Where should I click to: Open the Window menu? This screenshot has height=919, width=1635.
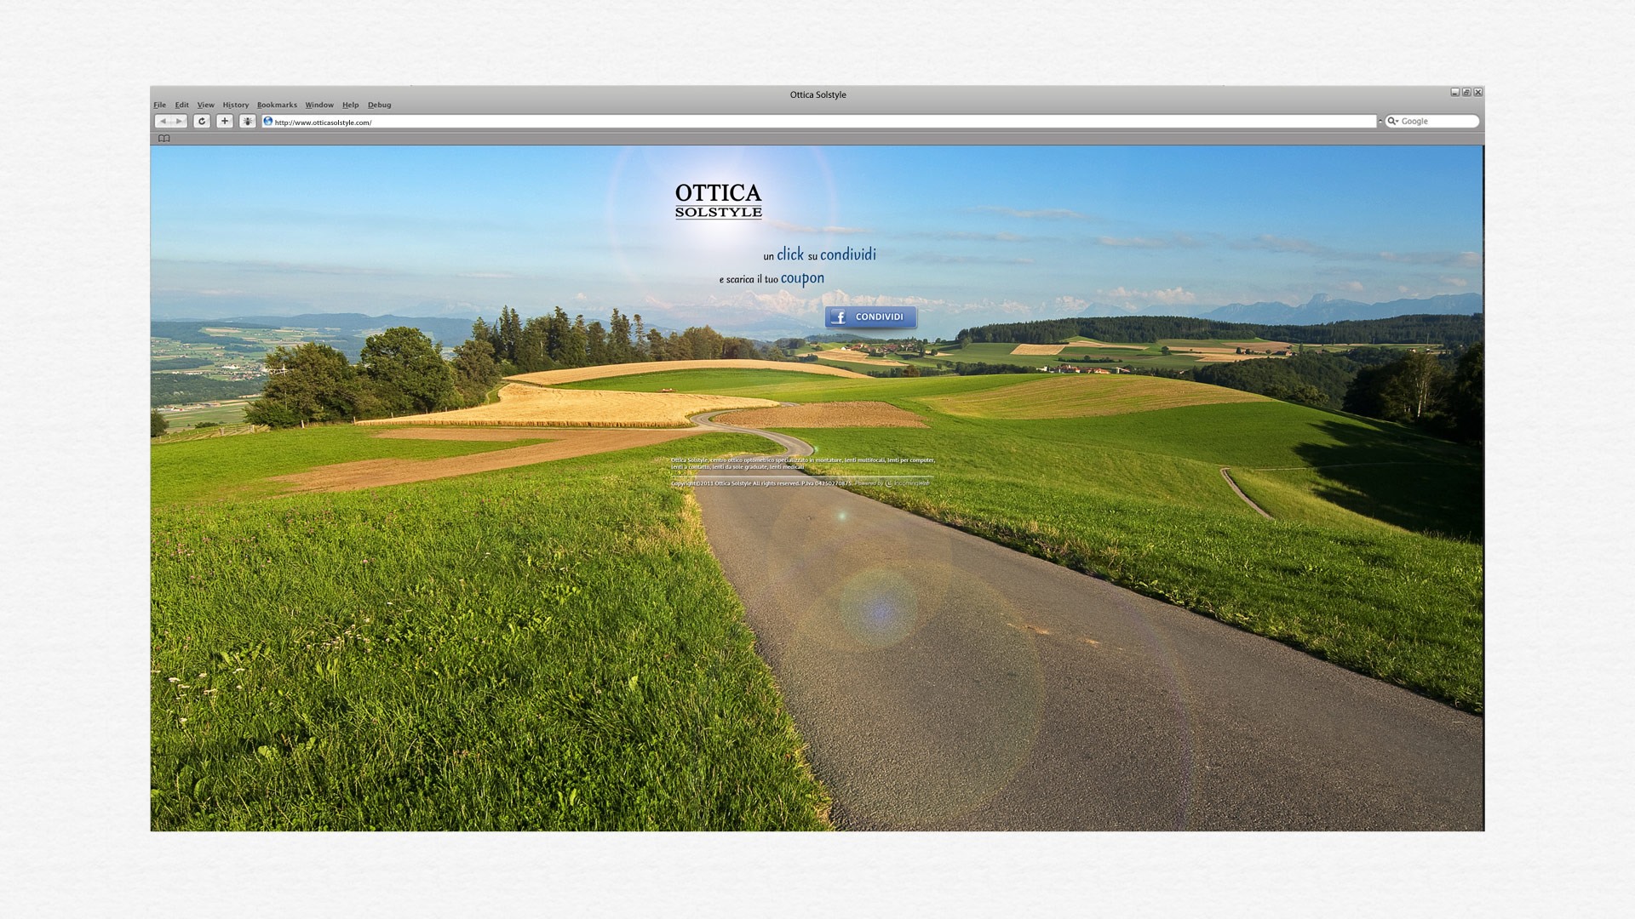pos(319,106)
